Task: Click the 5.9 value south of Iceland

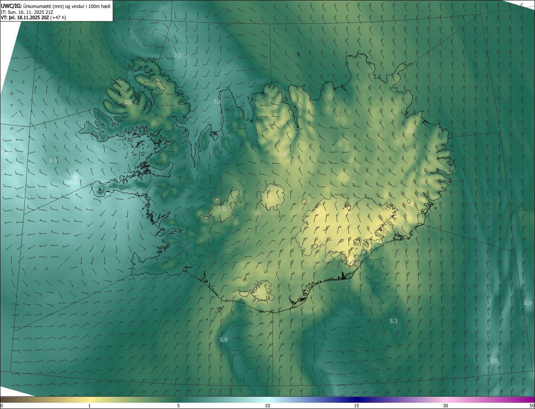Action: 224,340
